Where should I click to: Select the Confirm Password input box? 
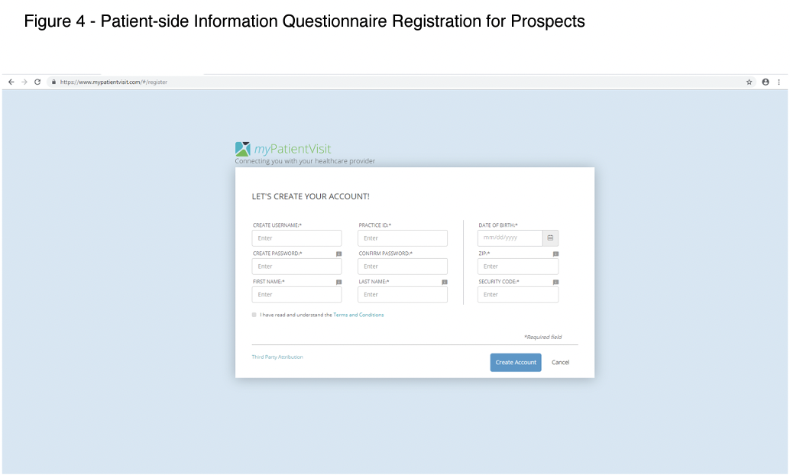(x=403, y=267)
